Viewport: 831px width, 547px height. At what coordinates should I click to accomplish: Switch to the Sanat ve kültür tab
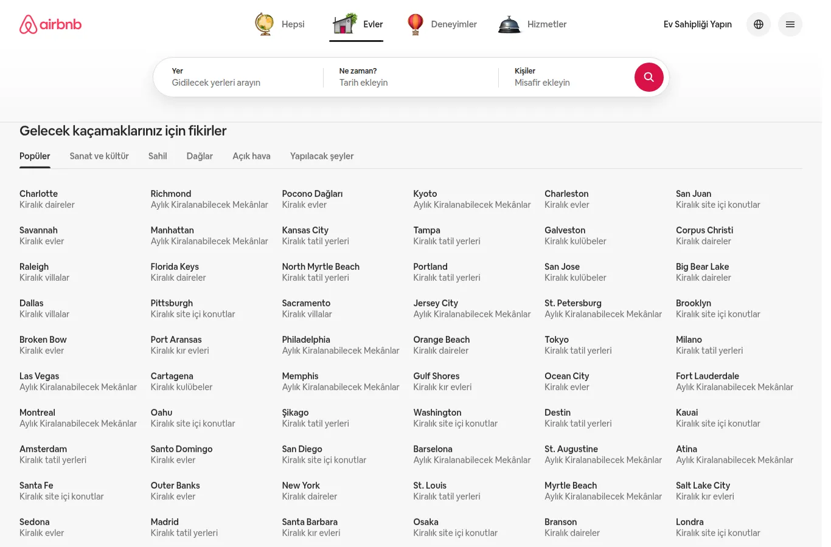(x=99, y=156)
